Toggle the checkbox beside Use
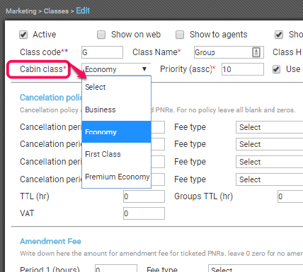Screen dimensions: 303x272 [276, 69]
